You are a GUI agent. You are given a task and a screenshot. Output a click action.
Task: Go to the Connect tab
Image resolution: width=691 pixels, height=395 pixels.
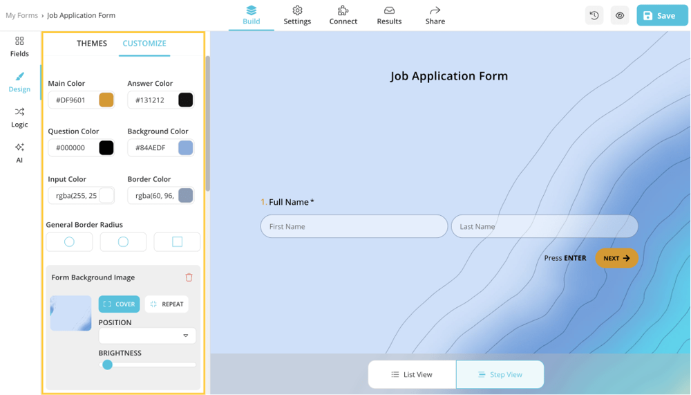coord(343,15)
